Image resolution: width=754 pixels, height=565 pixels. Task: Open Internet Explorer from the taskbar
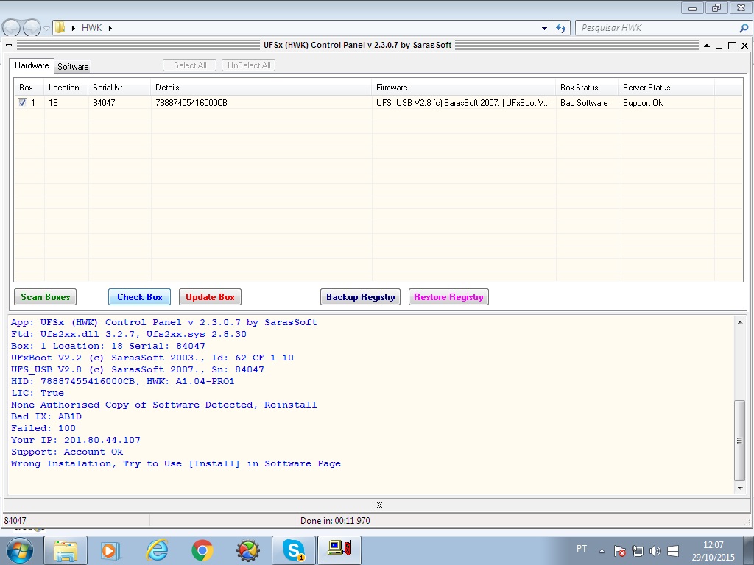tap(158, 550)
